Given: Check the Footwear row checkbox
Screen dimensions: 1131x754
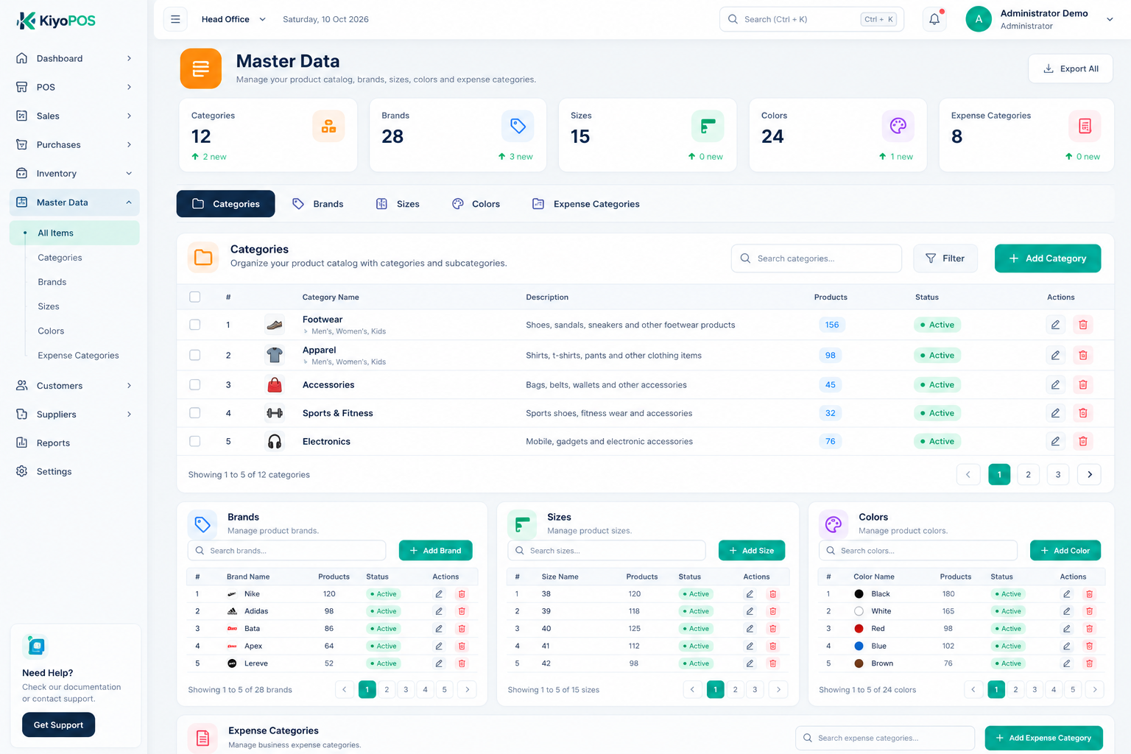Looking at the screenshot, I should 195,325.
